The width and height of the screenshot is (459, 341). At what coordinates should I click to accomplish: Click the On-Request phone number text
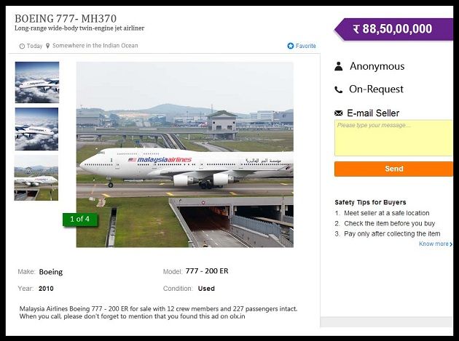376,89
